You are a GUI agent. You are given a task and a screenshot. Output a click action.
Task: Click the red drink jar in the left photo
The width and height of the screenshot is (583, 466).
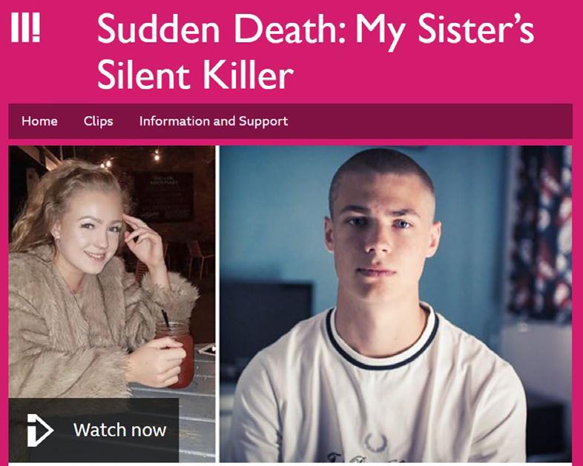pyautogui.click(x=176, y=355)
